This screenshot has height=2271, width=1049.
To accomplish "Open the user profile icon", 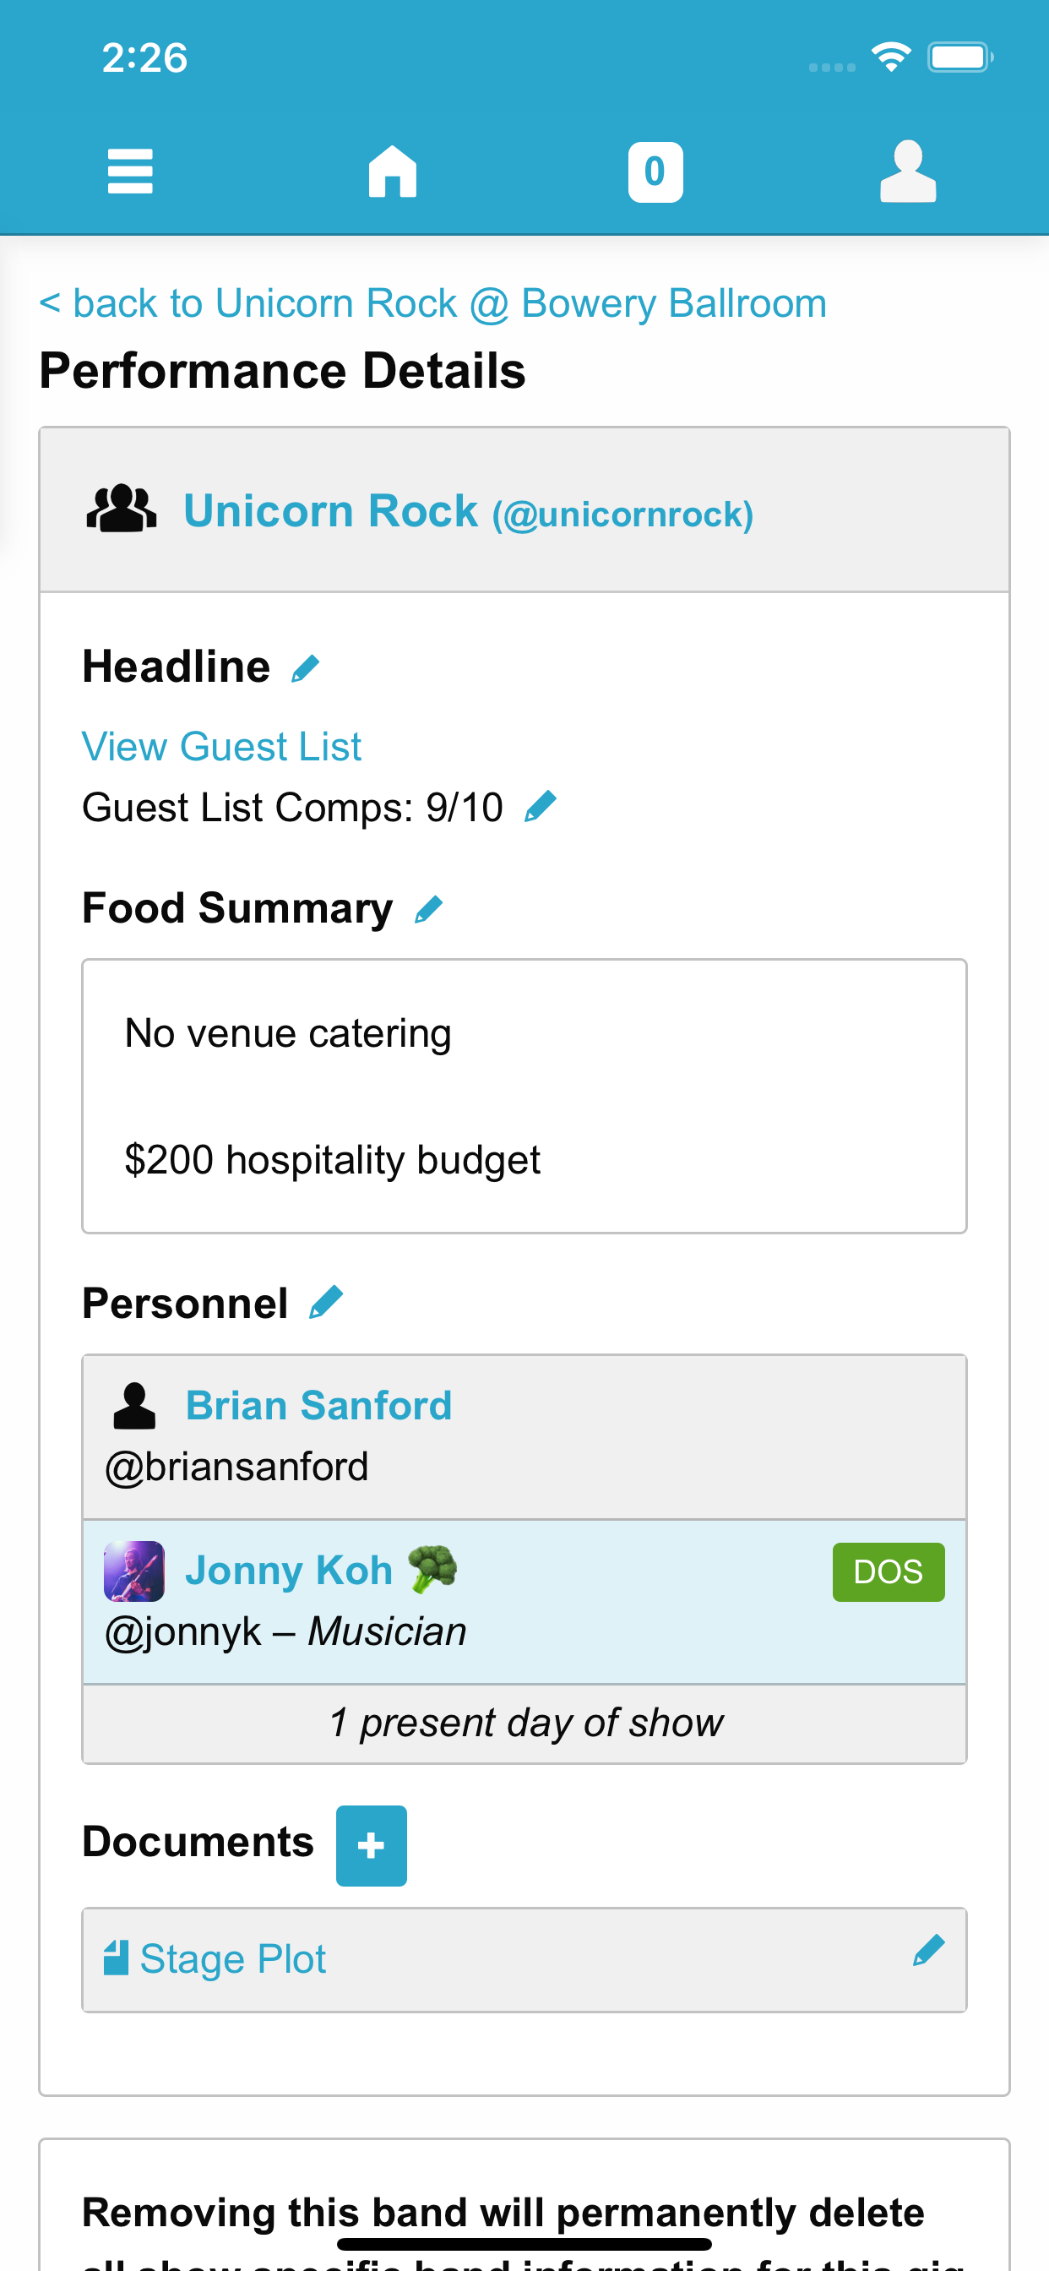I will pos(907,171).
